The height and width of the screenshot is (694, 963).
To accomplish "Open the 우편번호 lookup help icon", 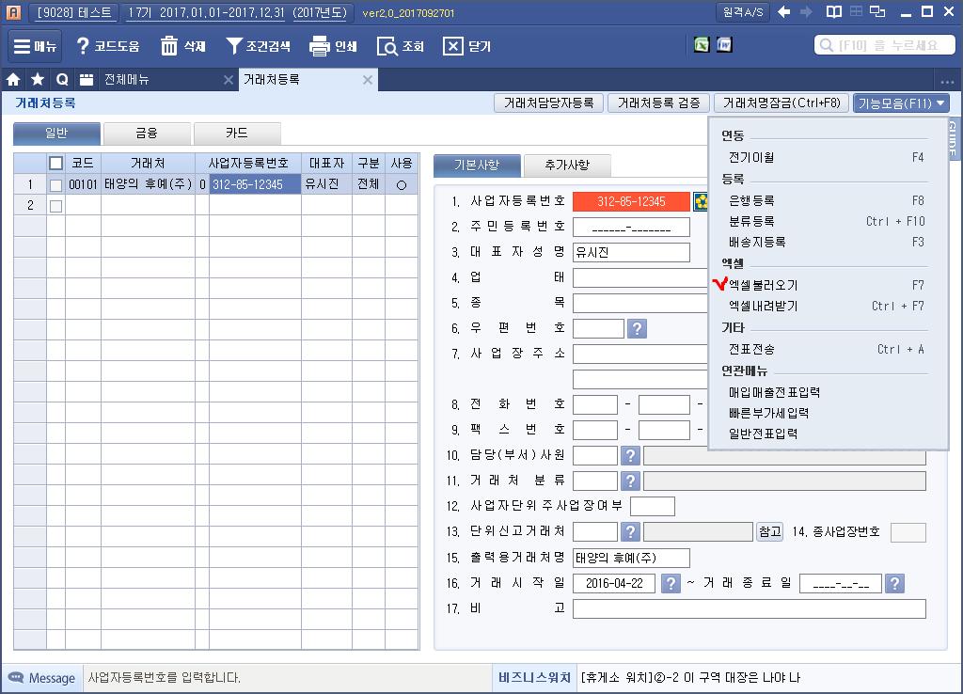I will pos(637,328).
